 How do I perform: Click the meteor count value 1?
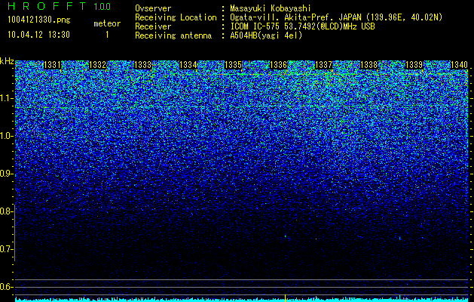pyautogui.click(x=107, y=35)
